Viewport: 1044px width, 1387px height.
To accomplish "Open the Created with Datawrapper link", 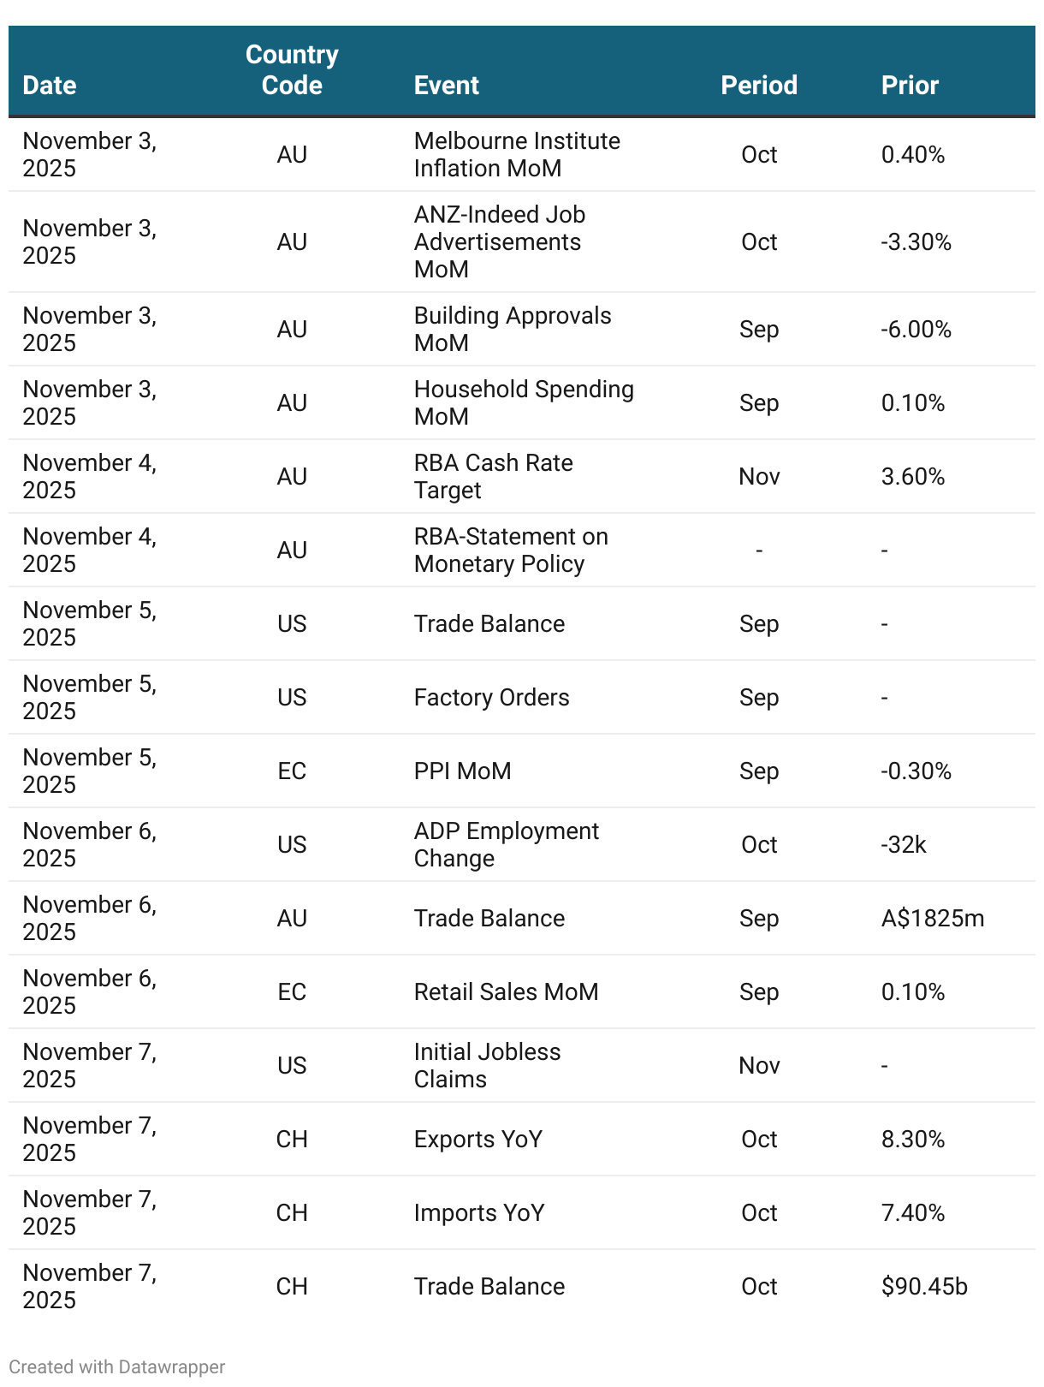I will 117,1366.
